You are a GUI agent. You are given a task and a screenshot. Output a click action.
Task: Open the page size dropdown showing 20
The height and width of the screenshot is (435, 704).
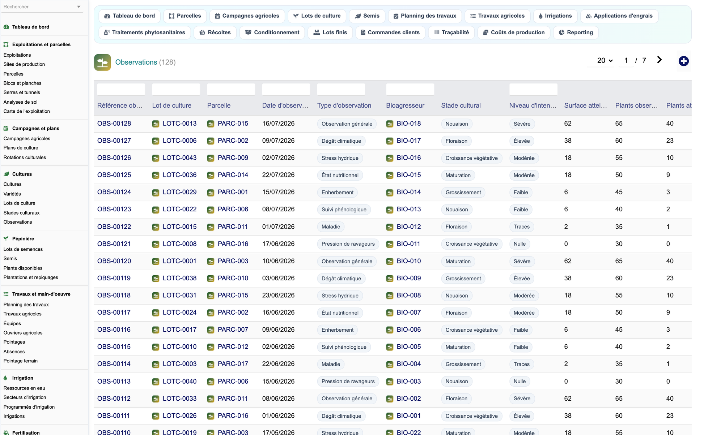coord(605,60)
